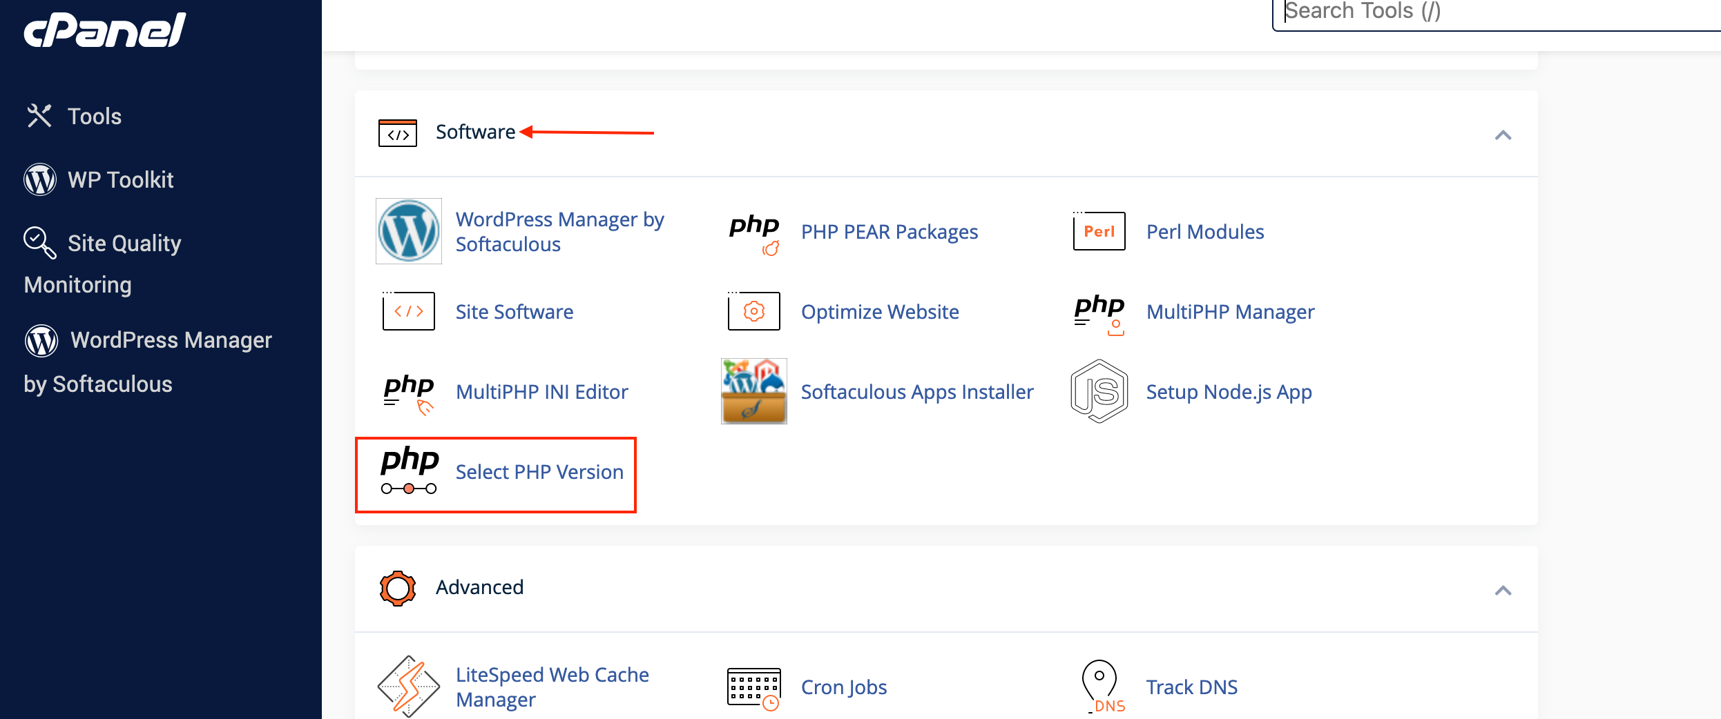Click the Site Quality Monitoring magnifier icon
The height and width of the screenshot is (719, 1721).
pyautogui.click(x=39, y=242)
